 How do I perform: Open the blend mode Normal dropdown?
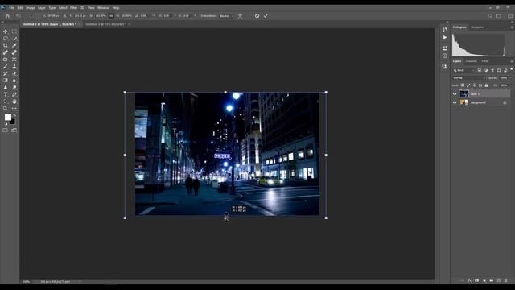pyautogui.click(x=469, y=78)
